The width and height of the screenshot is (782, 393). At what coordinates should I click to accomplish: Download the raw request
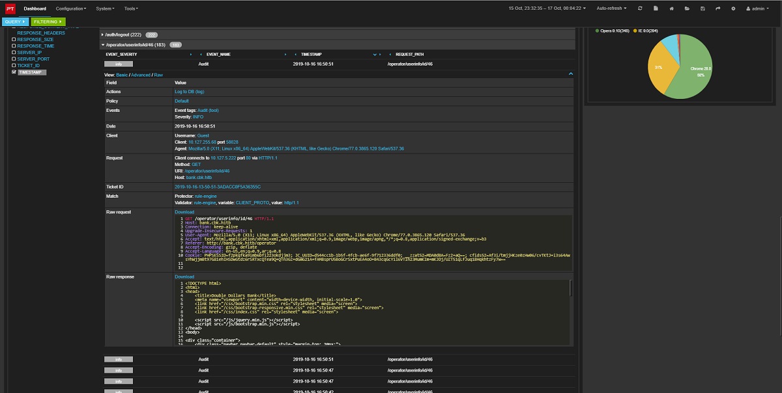(x=184, y=212)
